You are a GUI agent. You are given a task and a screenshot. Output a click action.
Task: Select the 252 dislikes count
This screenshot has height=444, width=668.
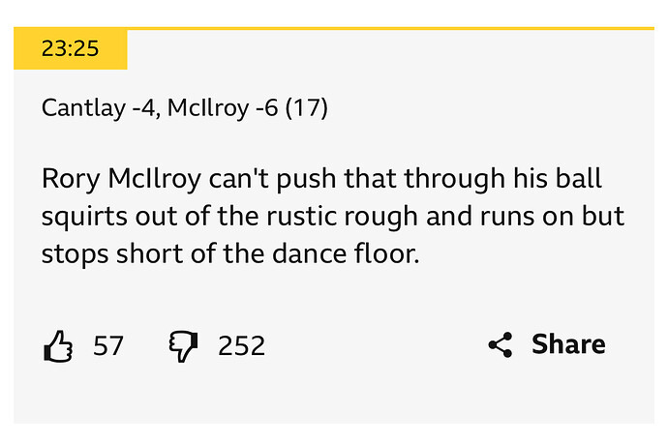242,345
